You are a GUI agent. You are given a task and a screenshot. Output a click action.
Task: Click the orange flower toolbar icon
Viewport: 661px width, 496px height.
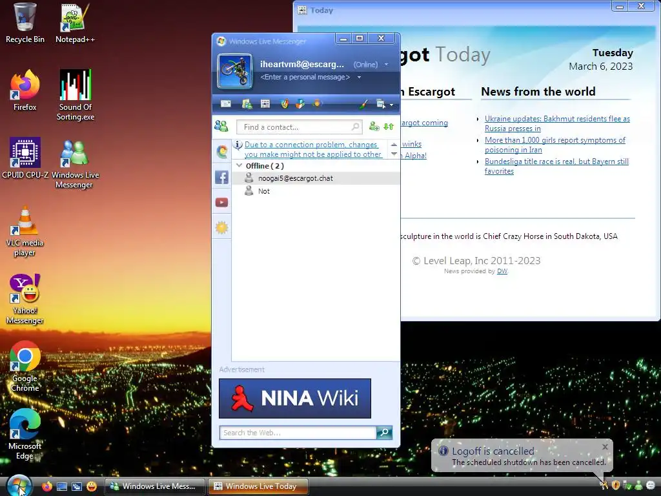[316, 103]
